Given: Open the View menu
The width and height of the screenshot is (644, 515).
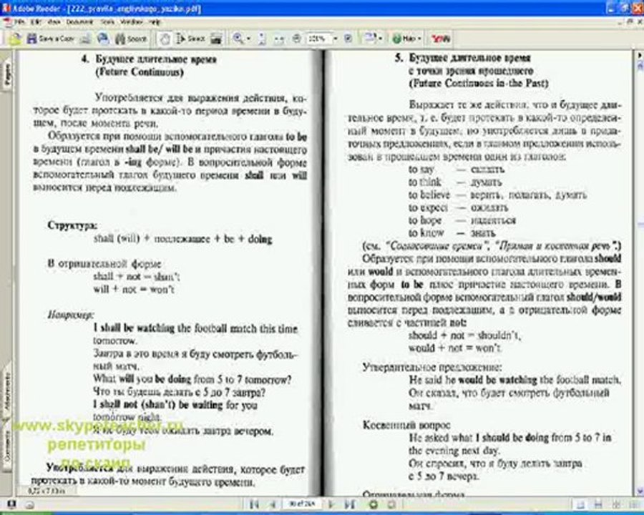Looking at the screenshot, I should coord(54,22).
